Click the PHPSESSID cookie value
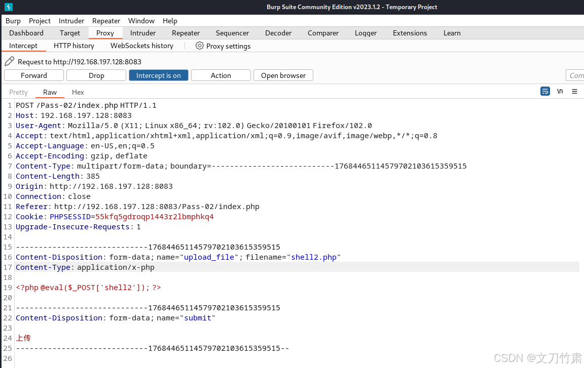 [155, 217]
